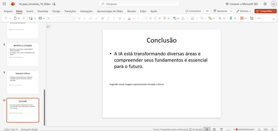Switch to Slide Sorter view
278x131 pixels.
[214, 129]
